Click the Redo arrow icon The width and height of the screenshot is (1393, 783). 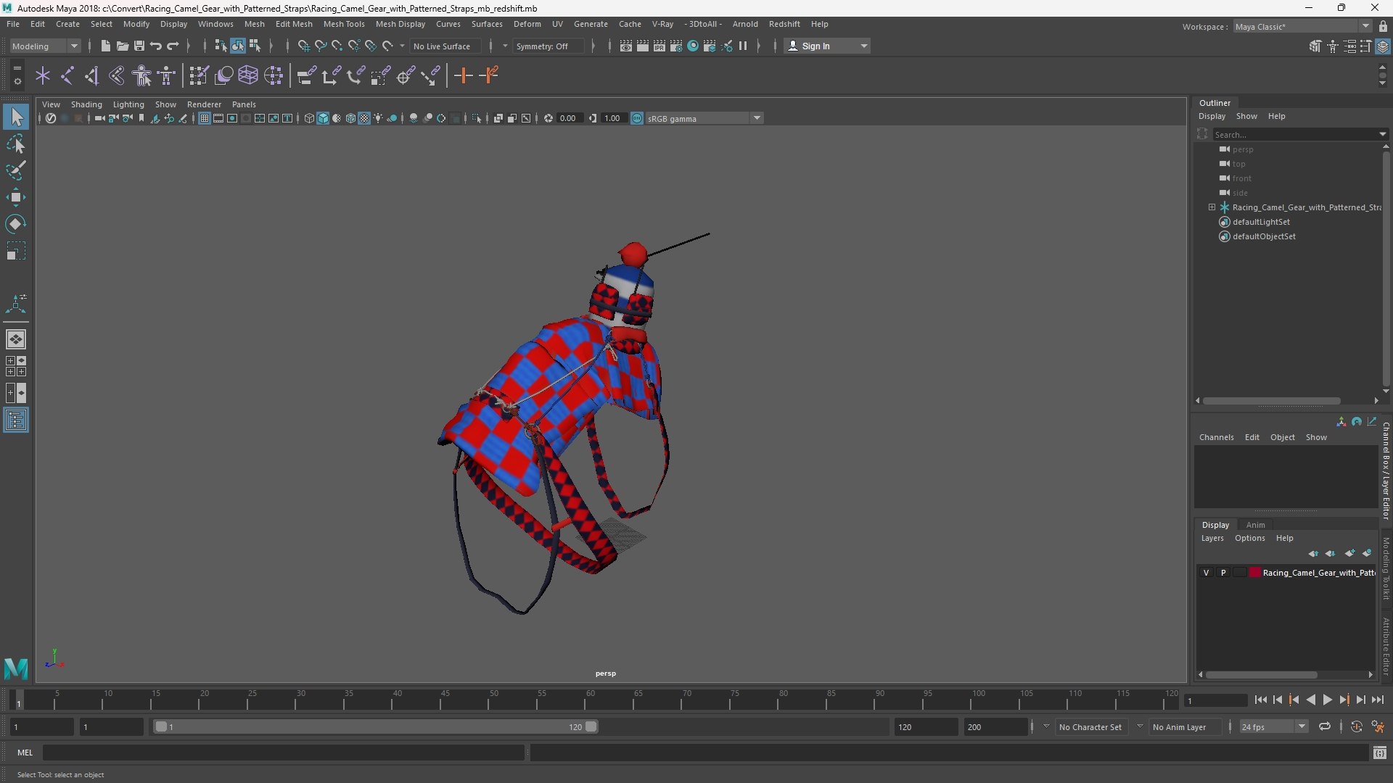pyautogui.click(x=172, y=46)
